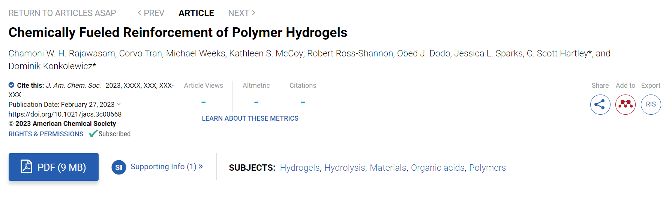The width and height of the screenshot is (669, 198).
Task: Expand the Publication Date chevron
Action: (118, 104)
